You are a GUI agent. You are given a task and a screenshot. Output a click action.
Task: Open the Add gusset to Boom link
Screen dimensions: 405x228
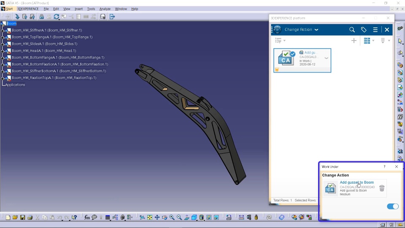tap(357, 182)
